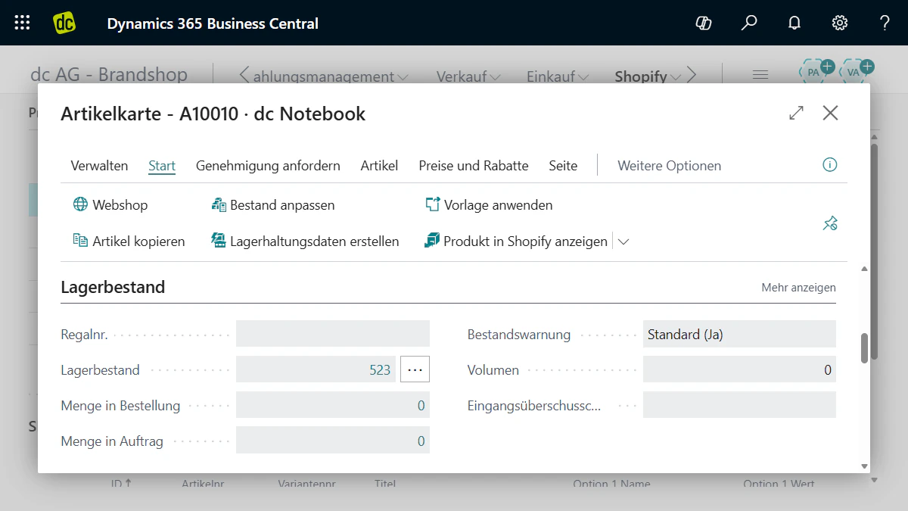Open Zahlungsmanagement dropdown in background navigation
908x511 pixels.
[x=331, y=76]
